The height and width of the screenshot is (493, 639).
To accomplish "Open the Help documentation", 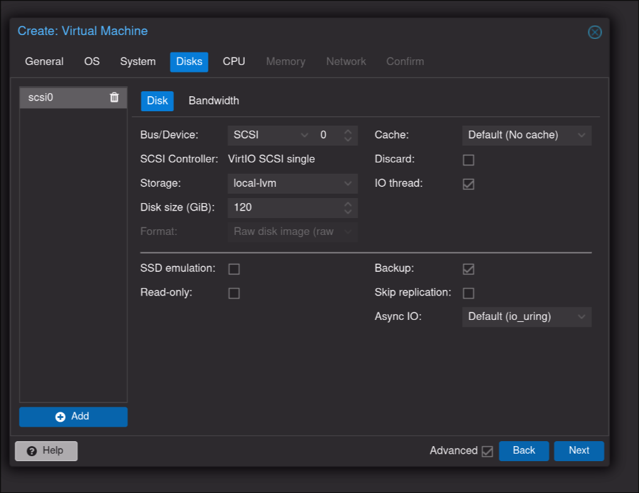I will coord(46,451).
